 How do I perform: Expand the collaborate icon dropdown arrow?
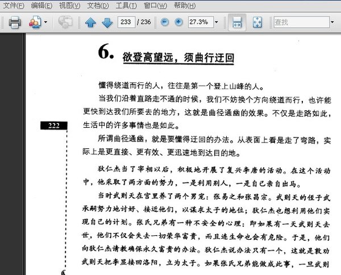(45, 22)
